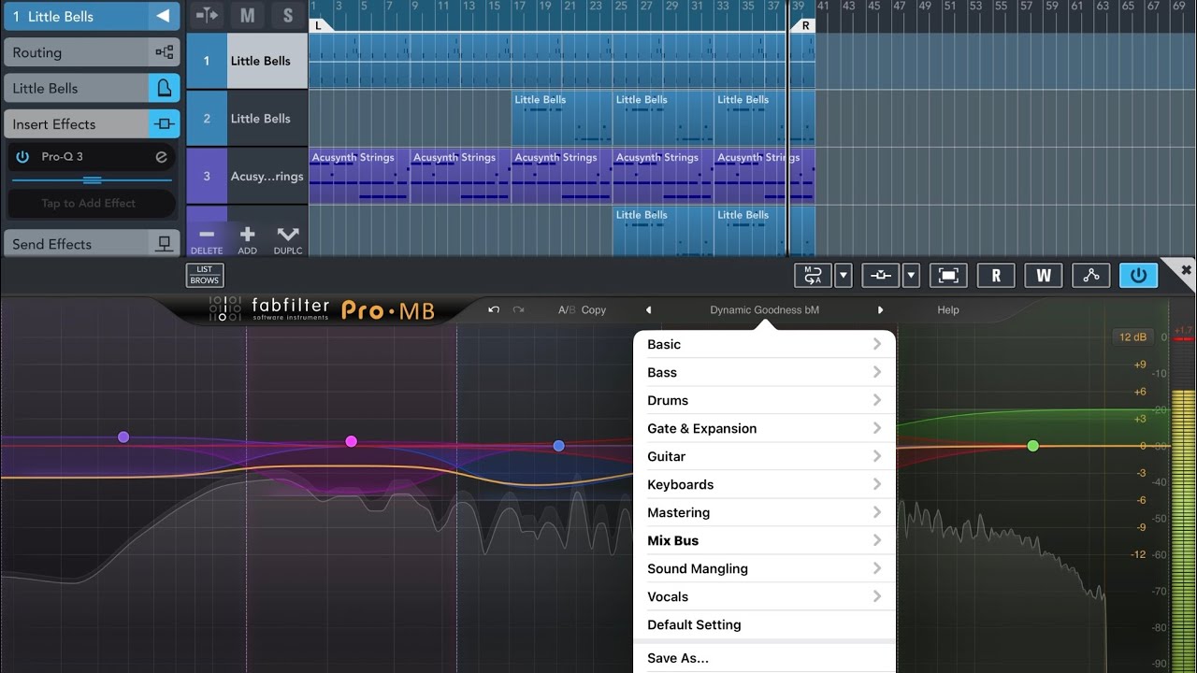Click the Mix Bus row chevron
This screenshot has width=1197, height=673.
pos(877,540)
